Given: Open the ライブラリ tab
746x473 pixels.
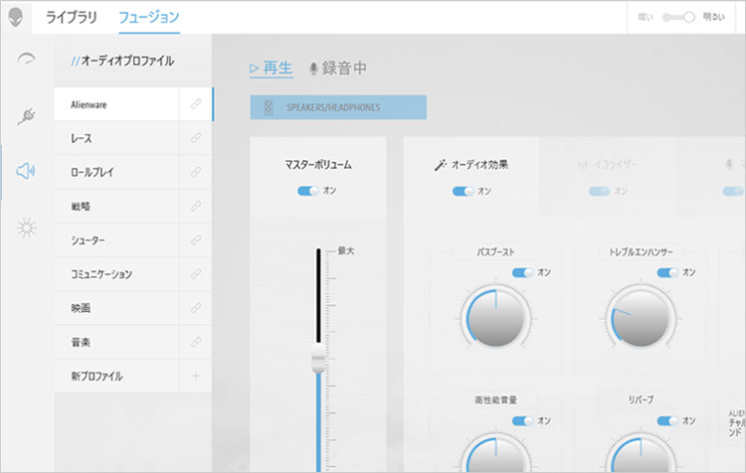Looking at the screenshot, I should pyautogui.click(x=72, y=18).
